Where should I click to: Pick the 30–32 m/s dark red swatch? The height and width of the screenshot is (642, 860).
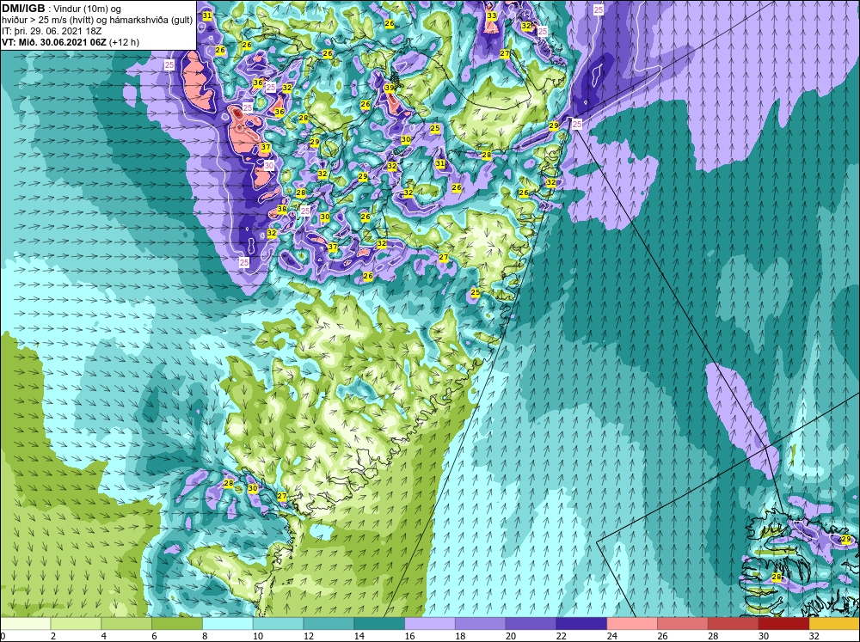tap(783, 624)
